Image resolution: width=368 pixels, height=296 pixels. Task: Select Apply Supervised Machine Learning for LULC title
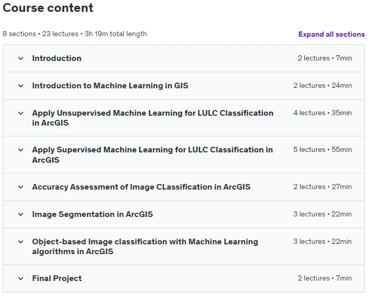tap(152, 155)
